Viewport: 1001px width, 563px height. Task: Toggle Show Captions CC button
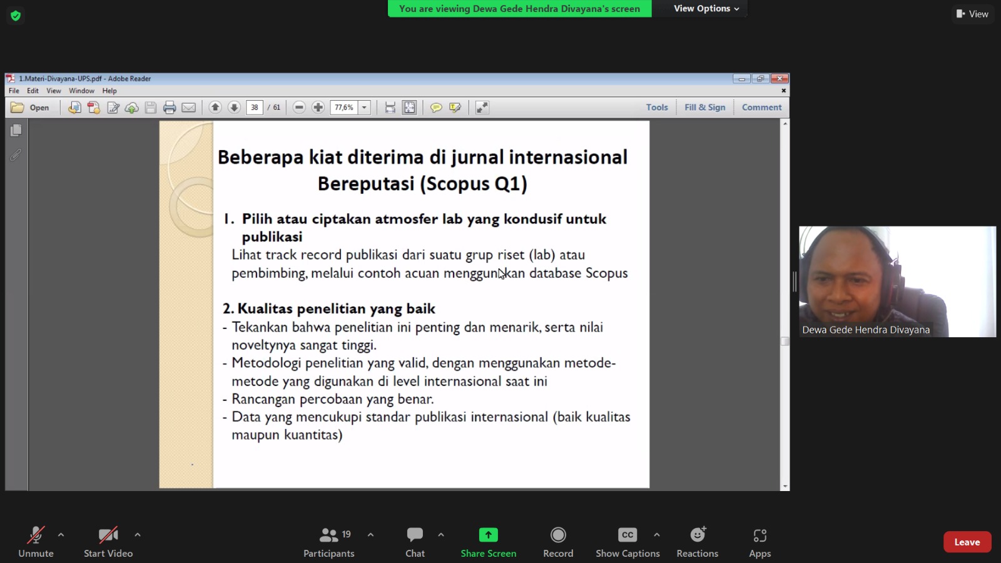628,542
